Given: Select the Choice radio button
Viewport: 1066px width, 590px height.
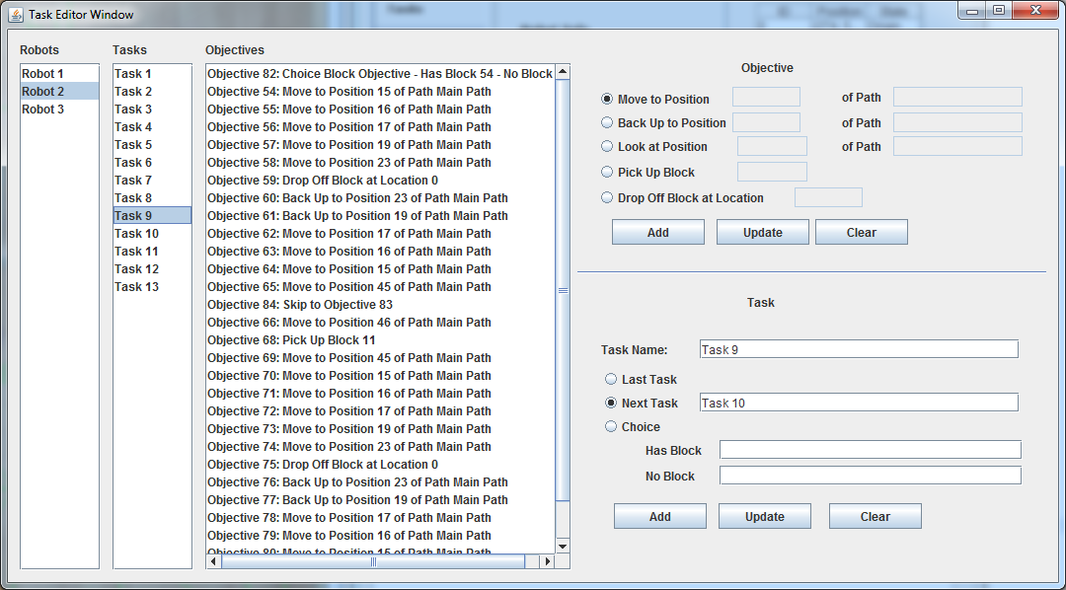Looking at the screenshot, I should (x=611, y=426).
